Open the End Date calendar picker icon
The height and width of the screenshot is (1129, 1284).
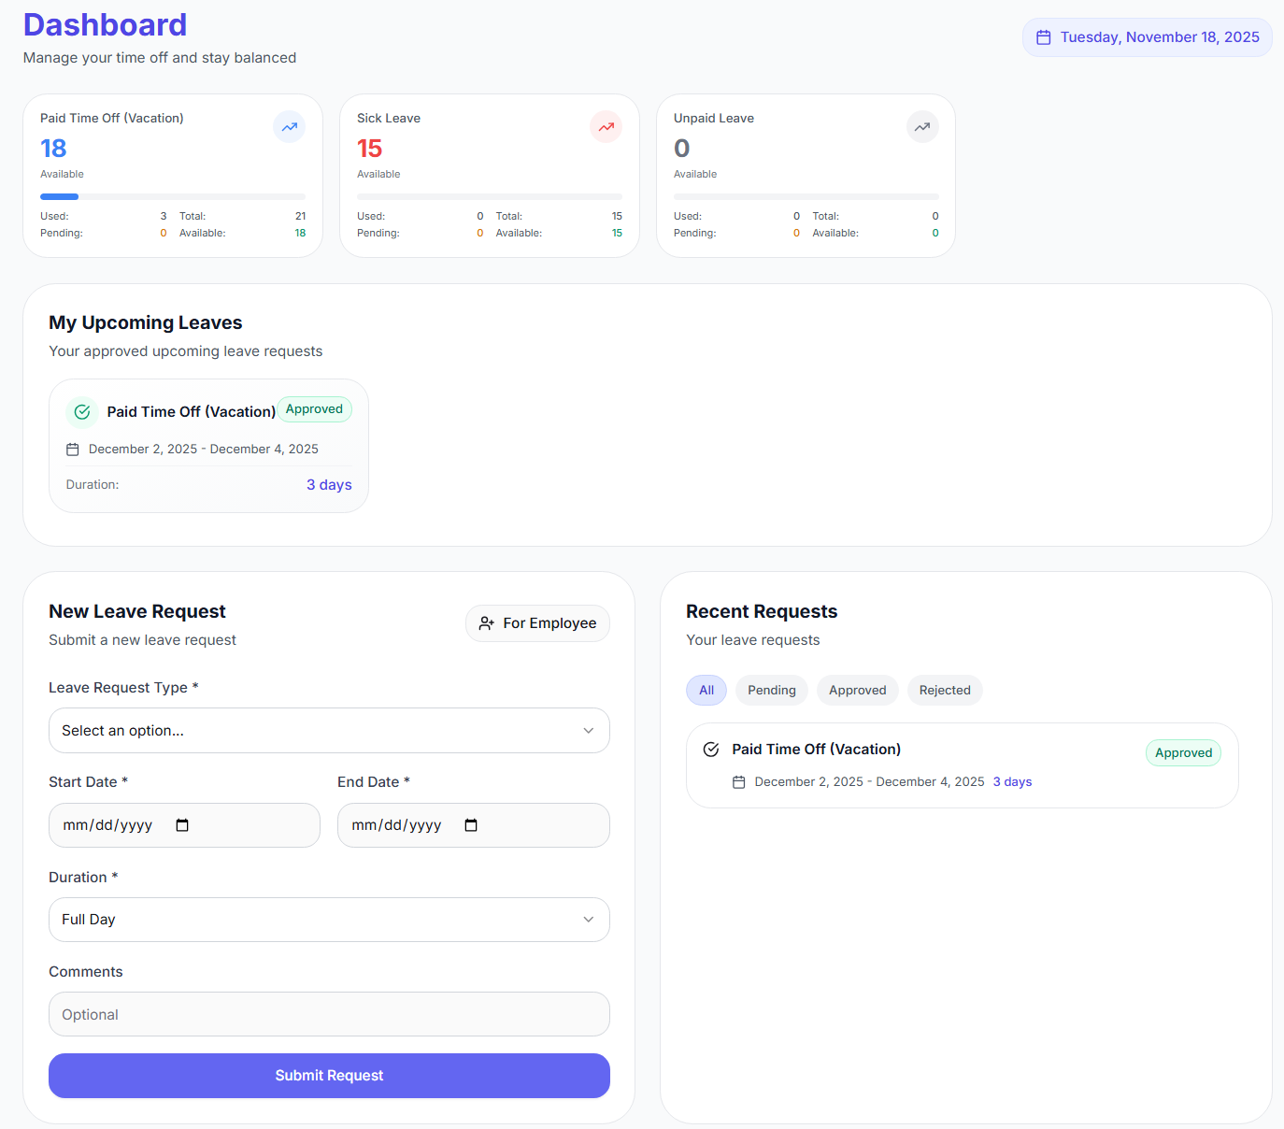pos(472,825)
